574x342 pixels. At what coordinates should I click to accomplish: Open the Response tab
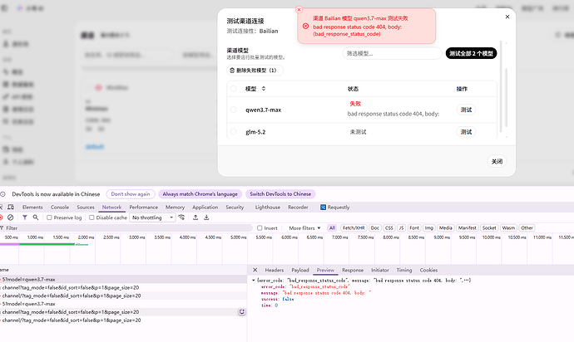click(353, 270)
